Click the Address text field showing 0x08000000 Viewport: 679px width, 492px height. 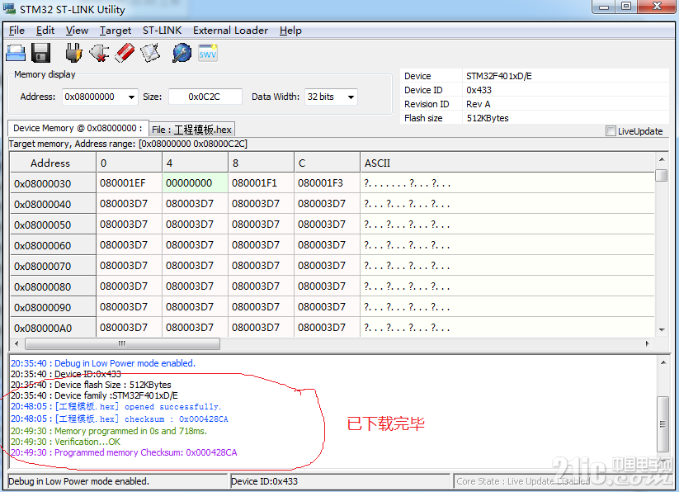coord(95,97)
